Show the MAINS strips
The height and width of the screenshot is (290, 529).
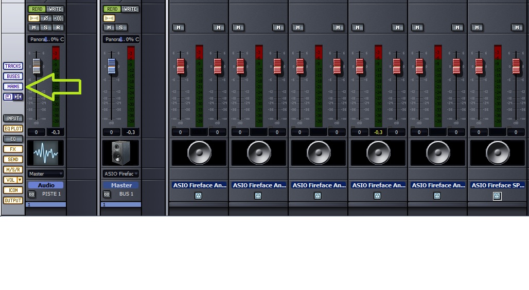click(x=13, y=86)
